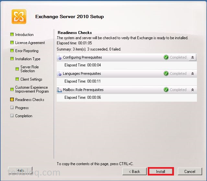Click the Mailbox Role Prerequisites header text
Viewport: 207px width, 181px height.
coord(83,90)
